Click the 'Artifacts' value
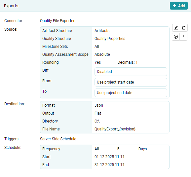This screenshot has height=177, width=191. point(102,31)
